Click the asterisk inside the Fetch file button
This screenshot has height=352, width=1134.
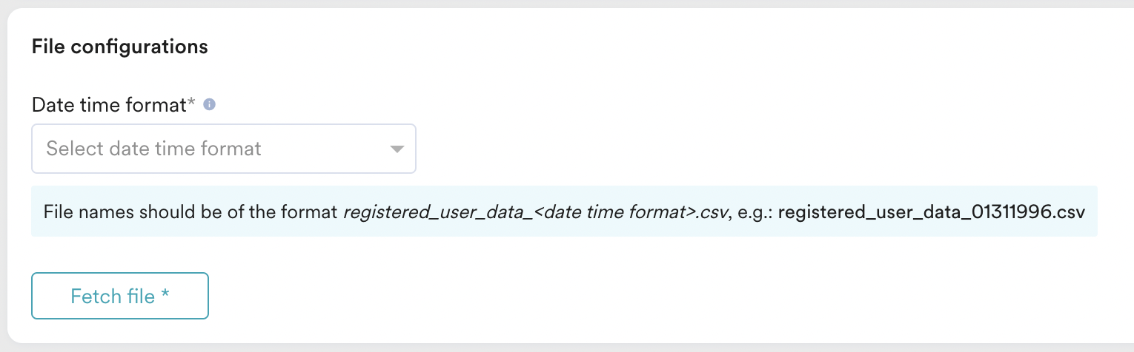[165, 294]
